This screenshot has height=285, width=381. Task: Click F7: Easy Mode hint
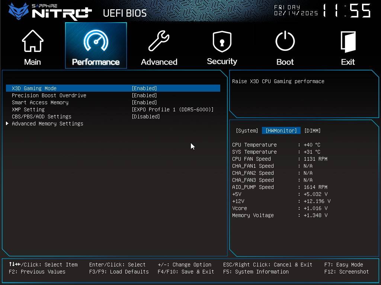[343, 265]
